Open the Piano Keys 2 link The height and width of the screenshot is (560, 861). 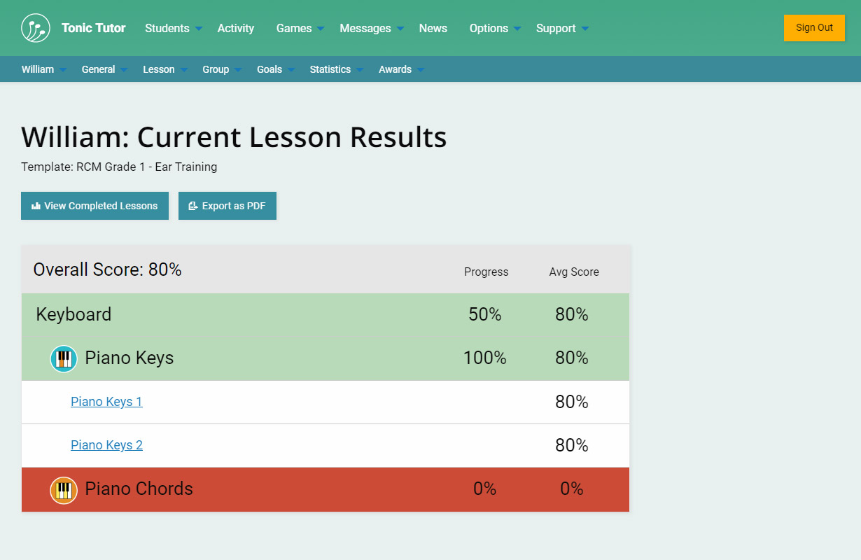click(106, 445)
